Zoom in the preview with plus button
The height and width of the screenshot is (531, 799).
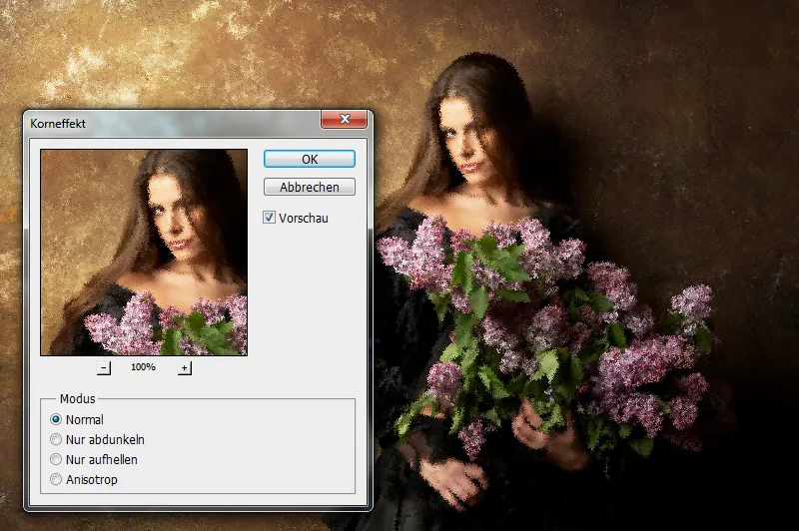(185, 367)
